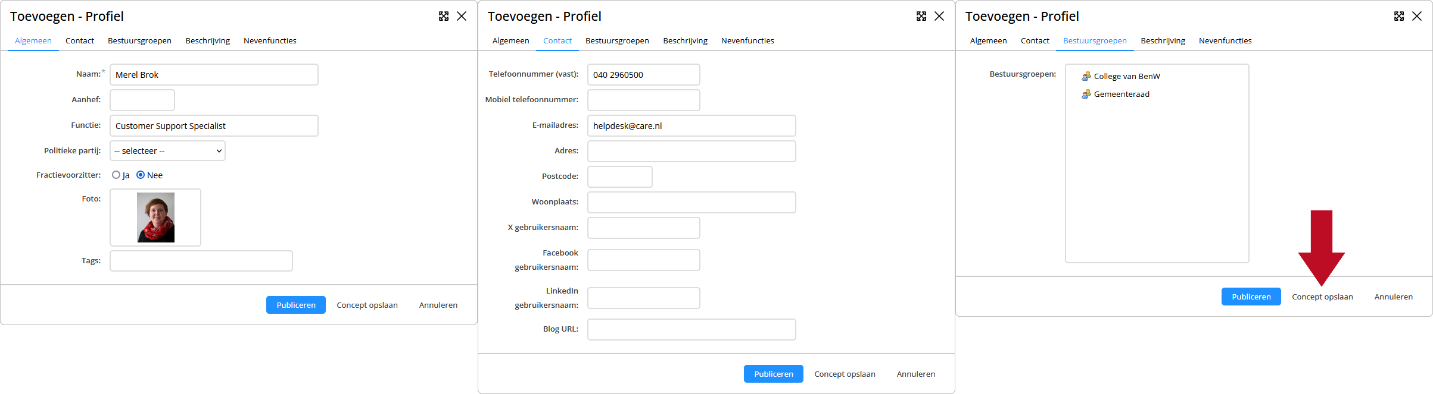Click Publiceren in the first dialog
This screenshot has width=1433, height=394.
tap(296, 305)
